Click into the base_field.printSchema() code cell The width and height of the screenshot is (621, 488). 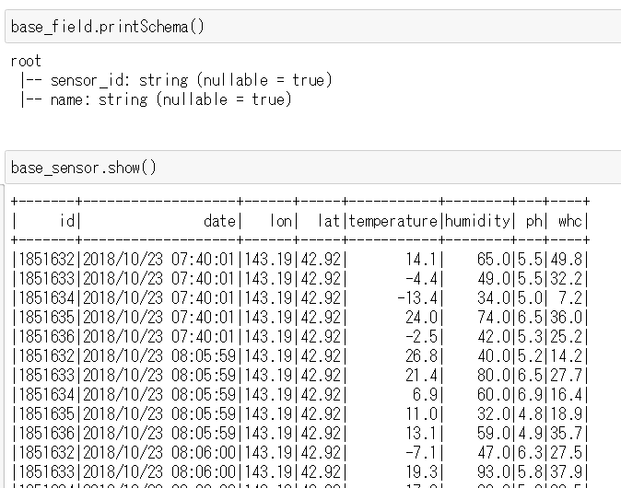point(313,27)
